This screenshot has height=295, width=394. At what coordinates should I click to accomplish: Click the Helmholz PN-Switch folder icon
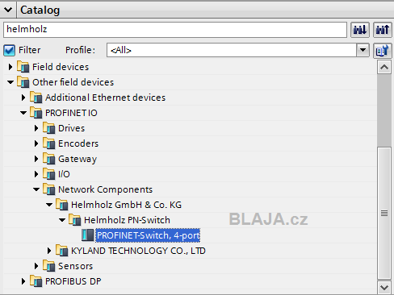75,220
